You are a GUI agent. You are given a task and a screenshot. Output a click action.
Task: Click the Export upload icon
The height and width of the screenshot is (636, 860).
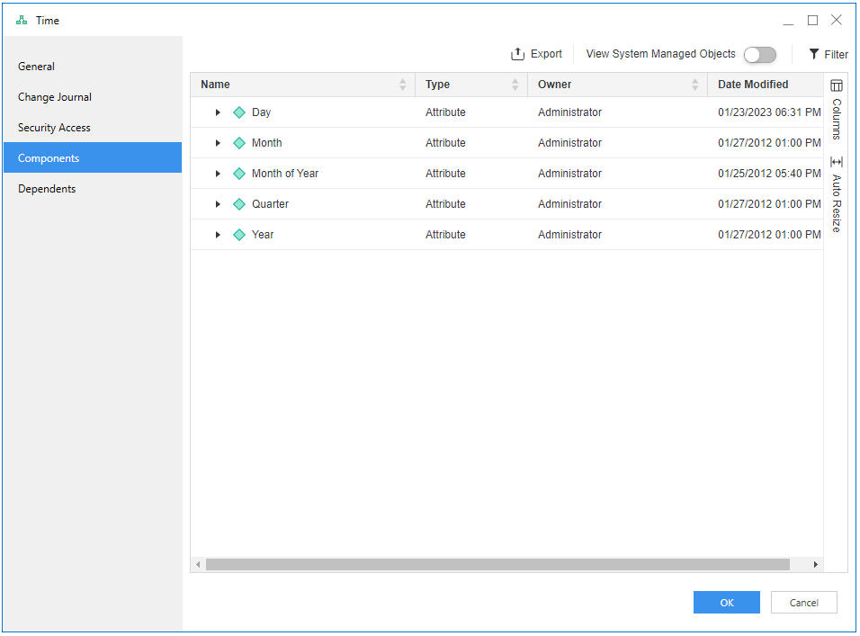tap(517, 54)
